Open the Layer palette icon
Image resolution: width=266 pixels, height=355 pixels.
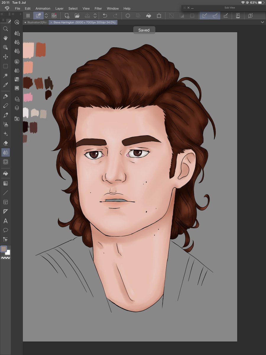click(17, 108)
